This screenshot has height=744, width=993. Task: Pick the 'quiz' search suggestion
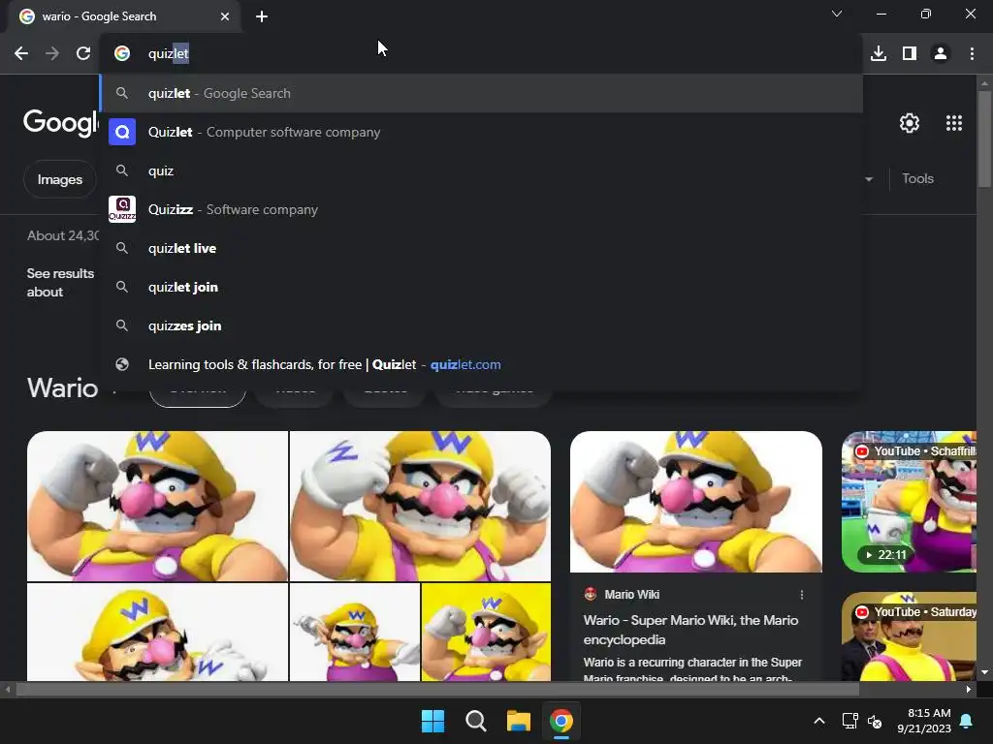[481, 170]
